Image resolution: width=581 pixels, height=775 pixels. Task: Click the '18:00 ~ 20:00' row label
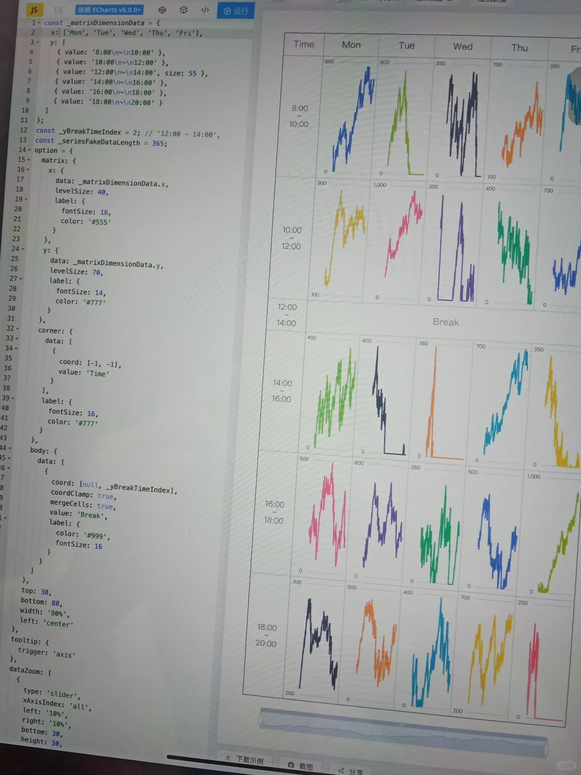click(x=266, y=635)
